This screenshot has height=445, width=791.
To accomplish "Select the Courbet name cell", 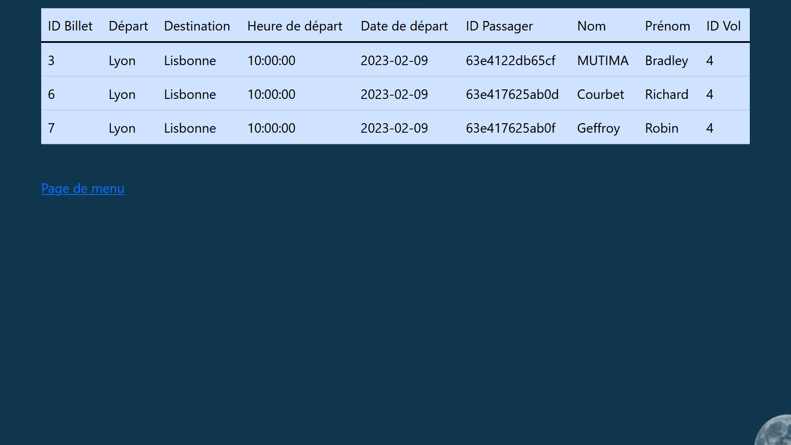I will [600, 94].
